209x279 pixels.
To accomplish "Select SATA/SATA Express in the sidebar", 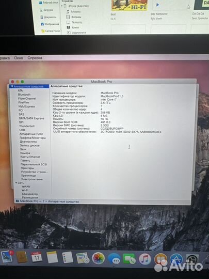I will coord(31,118).
